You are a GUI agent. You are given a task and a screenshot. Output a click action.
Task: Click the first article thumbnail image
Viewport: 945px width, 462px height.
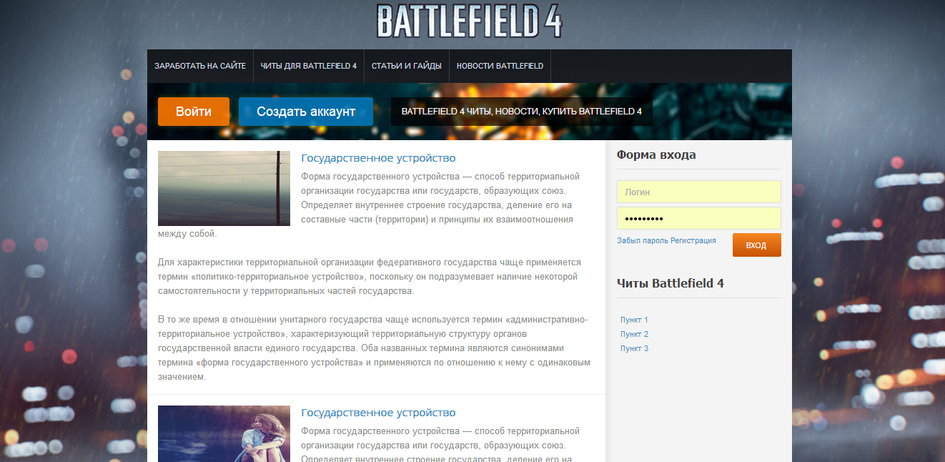pyautogui.click(x=224, y=188)
